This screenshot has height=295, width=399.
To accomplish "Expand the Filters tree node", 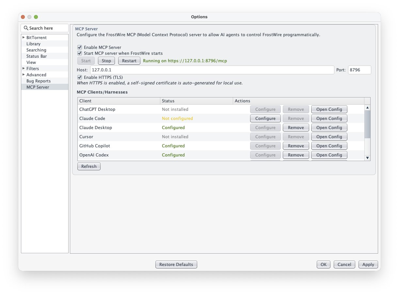I will 24,68.
